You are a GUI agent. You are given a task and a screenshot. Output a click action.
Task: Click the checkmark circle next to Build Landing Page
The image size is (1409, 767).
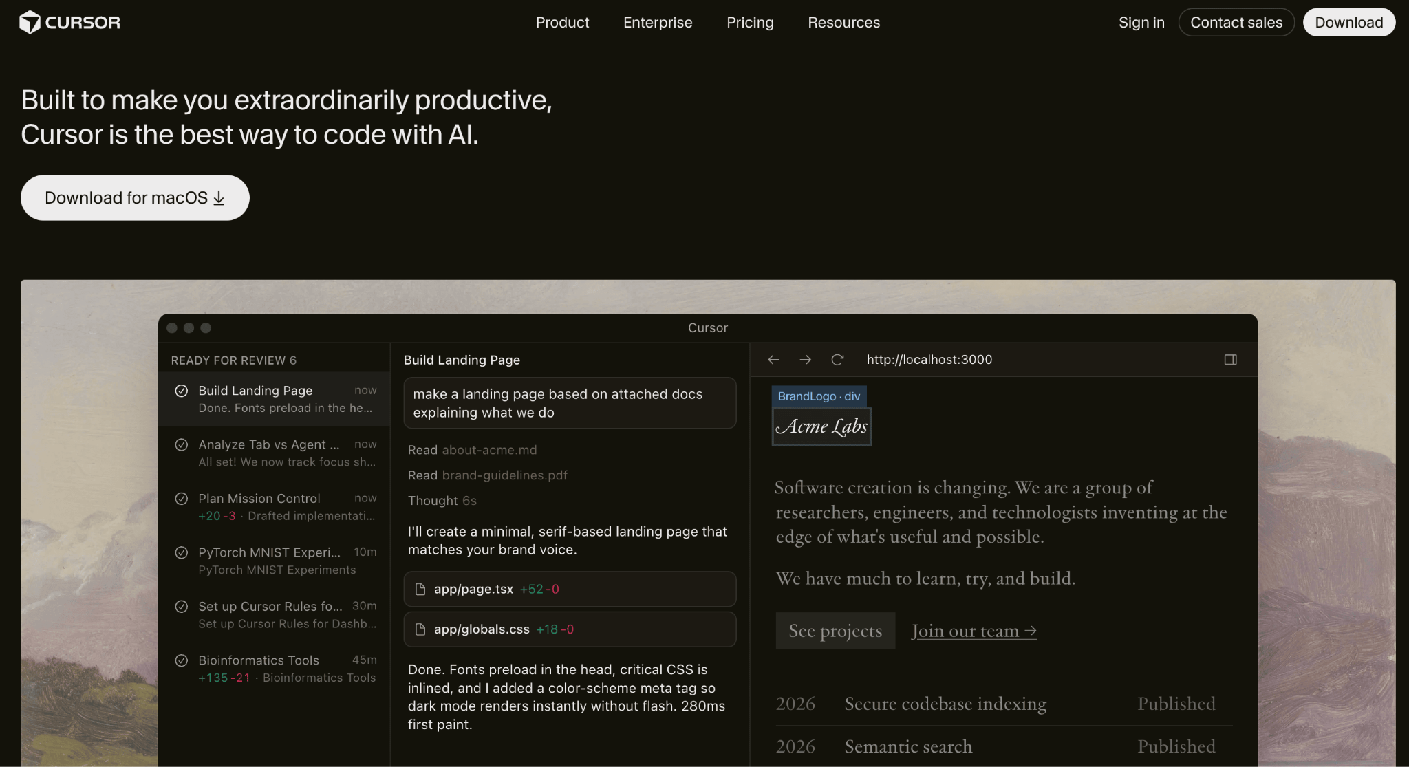tap(182, 390)
